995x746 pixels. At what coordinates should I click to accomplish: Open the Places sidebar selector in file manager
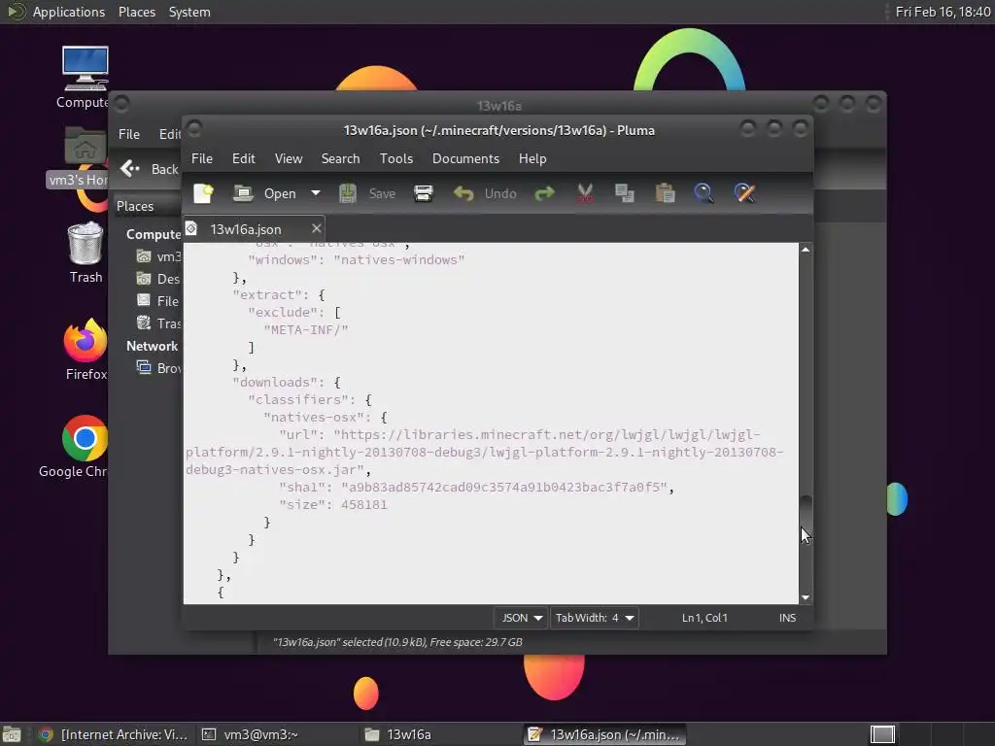coord(148,206)
